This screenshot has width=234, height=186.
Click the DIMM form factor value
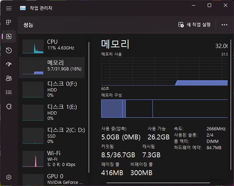(213, 142)
